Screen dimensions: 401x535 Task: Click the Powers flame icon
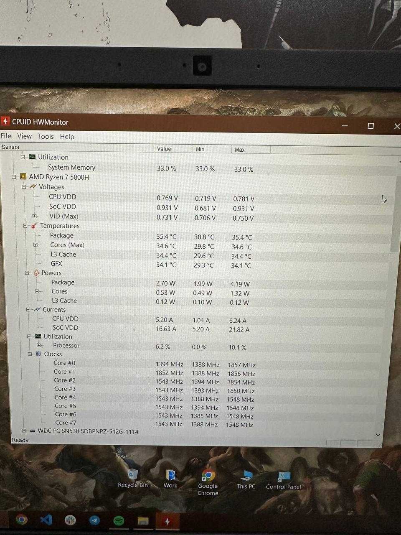36,273
